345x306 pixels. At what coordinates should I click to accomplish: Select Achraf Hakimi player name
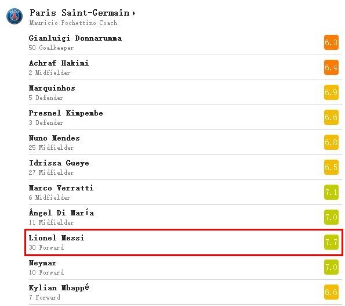tap(59, 63)
